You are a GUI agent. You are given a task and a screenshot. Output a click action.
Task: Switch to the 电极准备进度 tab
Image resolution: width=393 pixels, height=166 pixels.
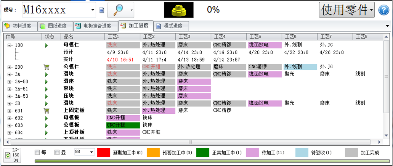[x=94, y=26]
